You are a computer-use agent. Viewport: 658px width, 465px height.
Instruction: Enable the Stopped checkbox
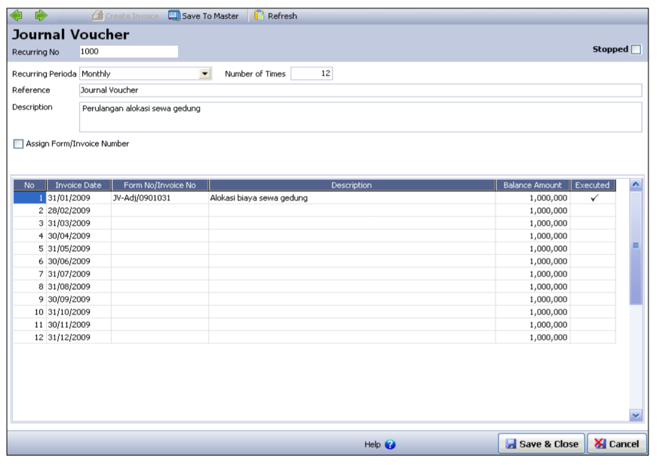coord(636,50)
